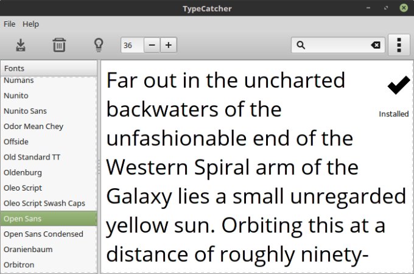Select Oleo Script Swash Caps font
Viewport: 414px width, 274px height.
[49, 203]
